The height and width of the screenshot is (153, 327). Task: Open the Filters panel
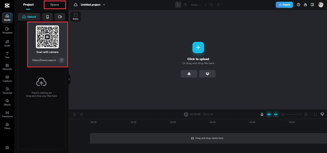point(7,126)
